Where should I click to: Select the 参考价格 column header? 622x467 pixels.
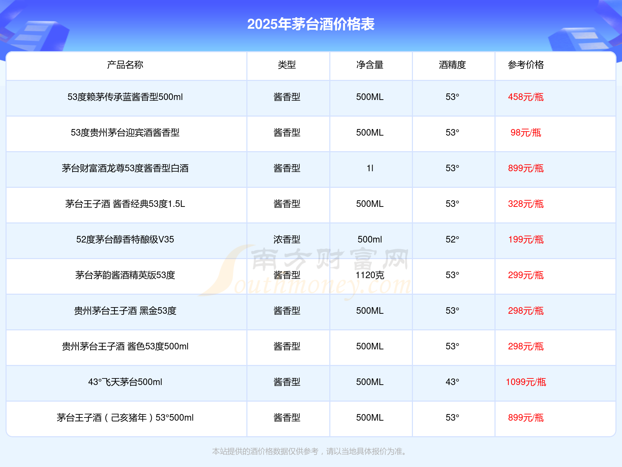[526, 65]
